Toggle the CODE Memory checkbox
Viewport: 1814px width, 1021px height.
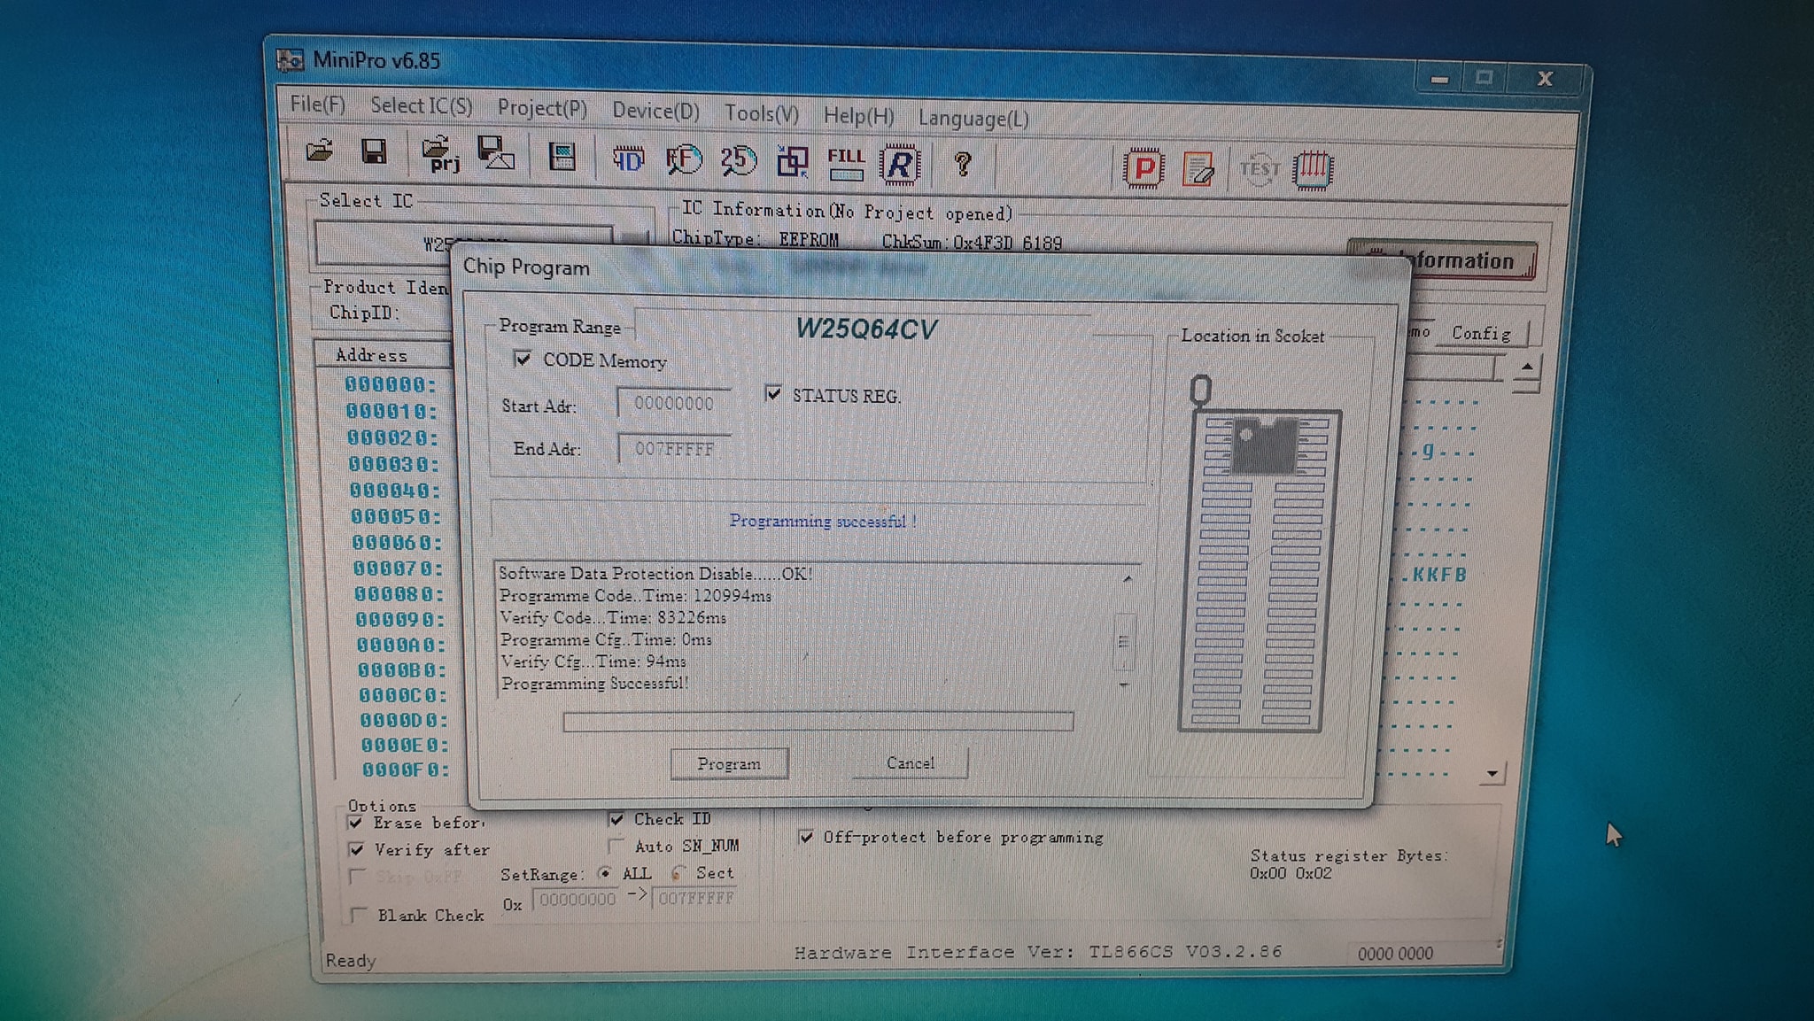pos(523,359)
